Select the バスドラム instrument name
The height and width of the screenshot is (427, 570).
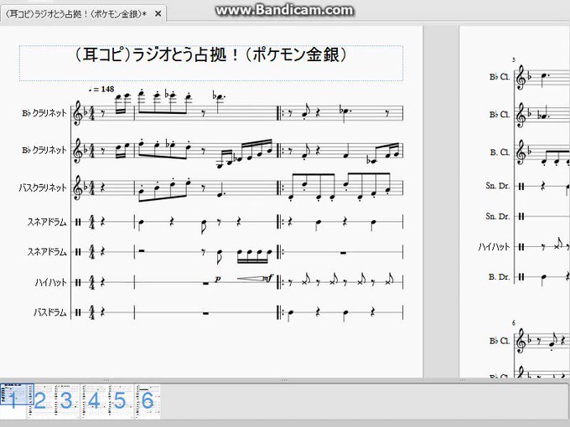(x=50, y=312)
